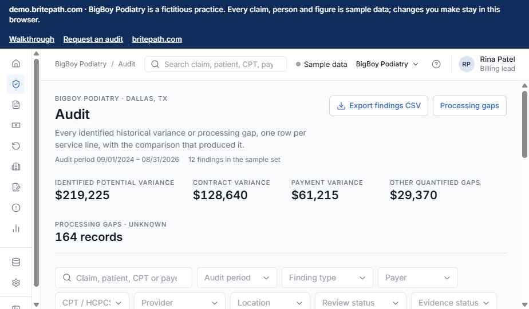Click the RP user avatar
Screen dimensions: 529x309
[466, 64]
